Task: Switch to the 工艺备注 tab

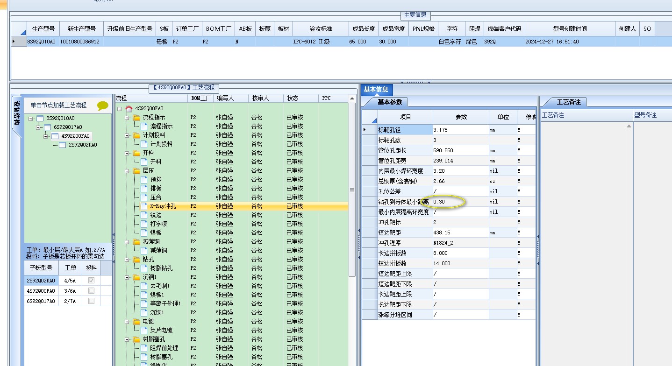Action: (569, 102)
